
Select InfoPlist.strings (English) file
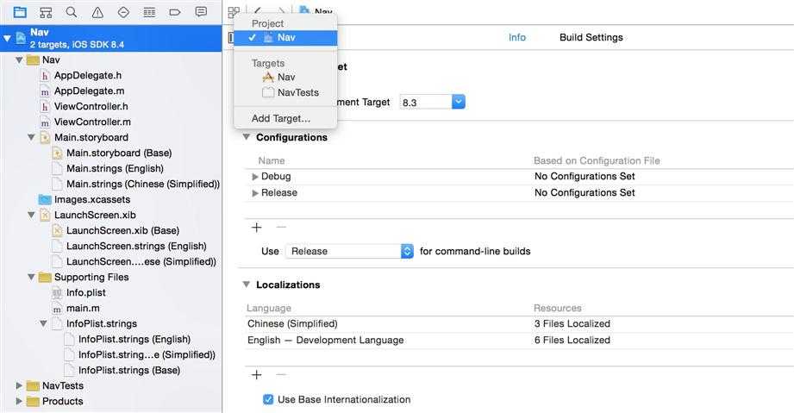(134, 340)
